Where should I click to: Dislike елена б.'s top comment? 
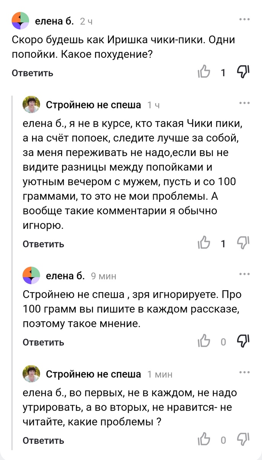pyautogui.click(x=243, y=71)
